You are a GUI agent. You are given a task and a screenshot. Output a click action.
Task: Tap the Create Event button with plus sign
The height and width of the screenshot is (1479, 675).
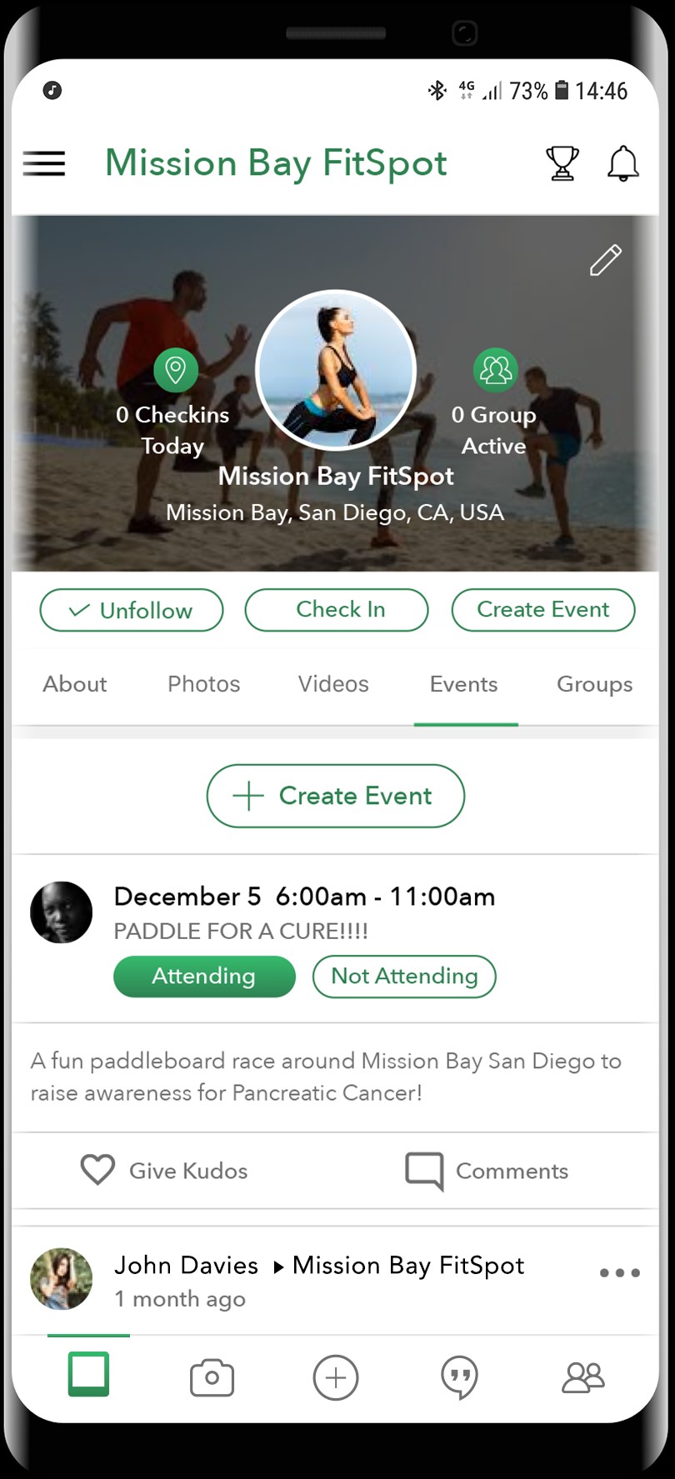[336, 796]
